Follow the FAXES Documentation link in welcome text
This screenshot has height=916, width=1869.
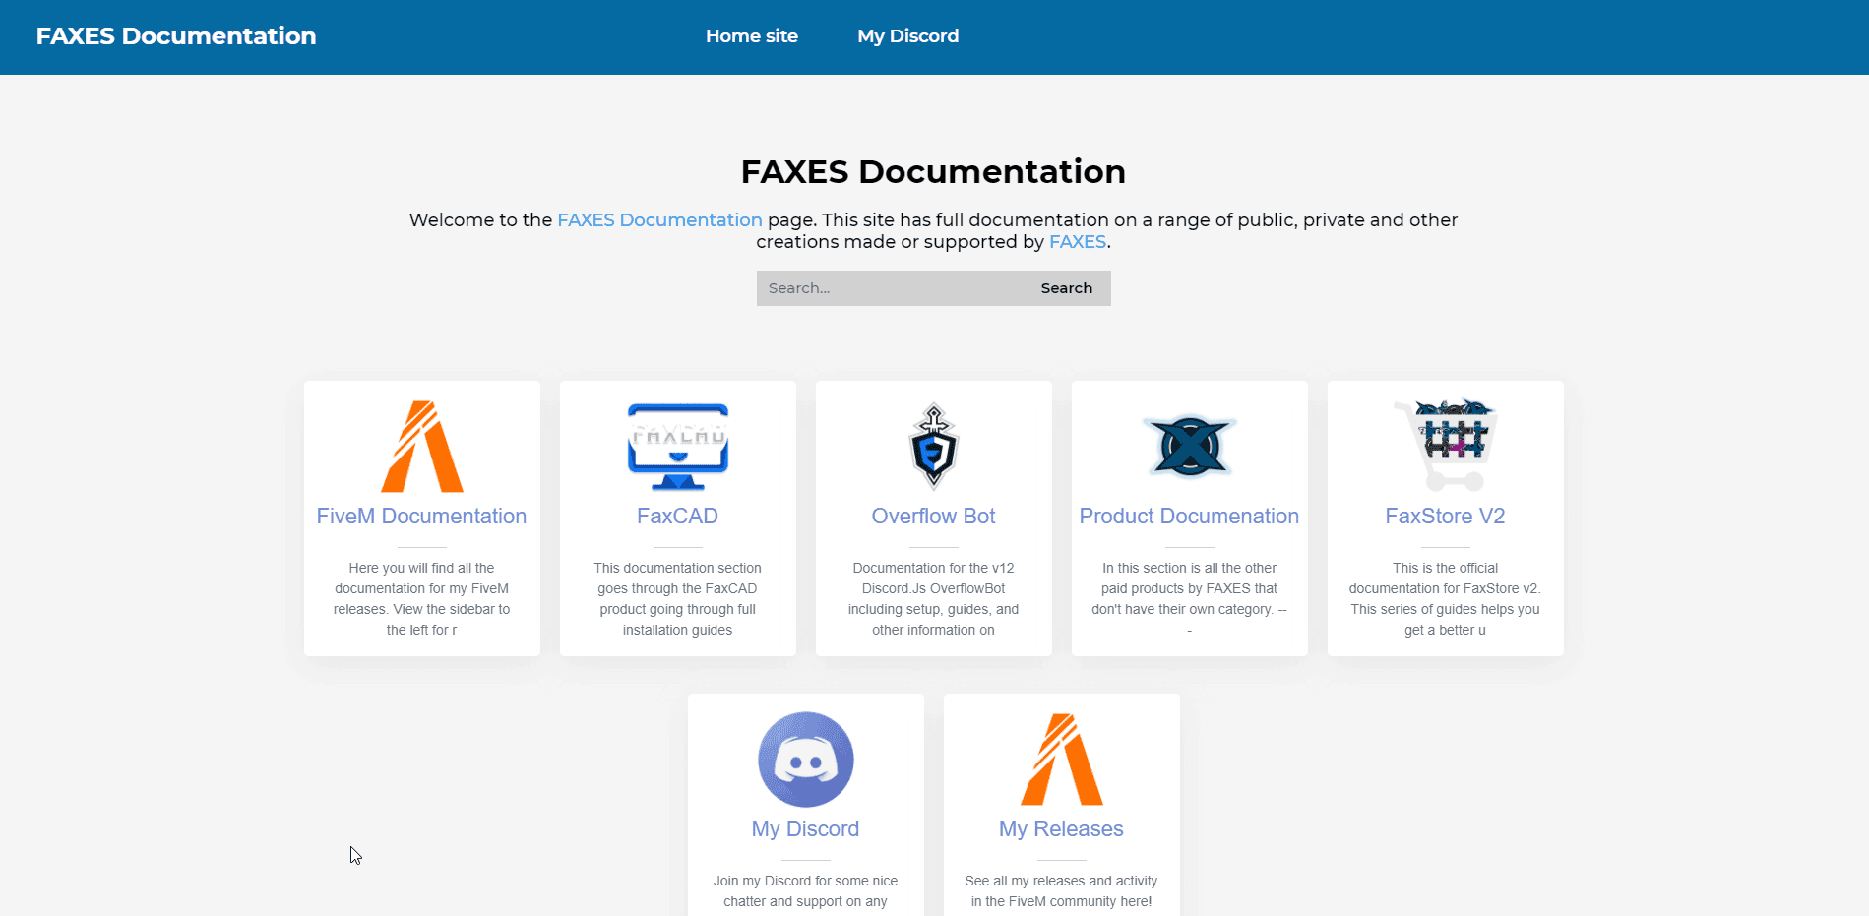pos(659,220)
